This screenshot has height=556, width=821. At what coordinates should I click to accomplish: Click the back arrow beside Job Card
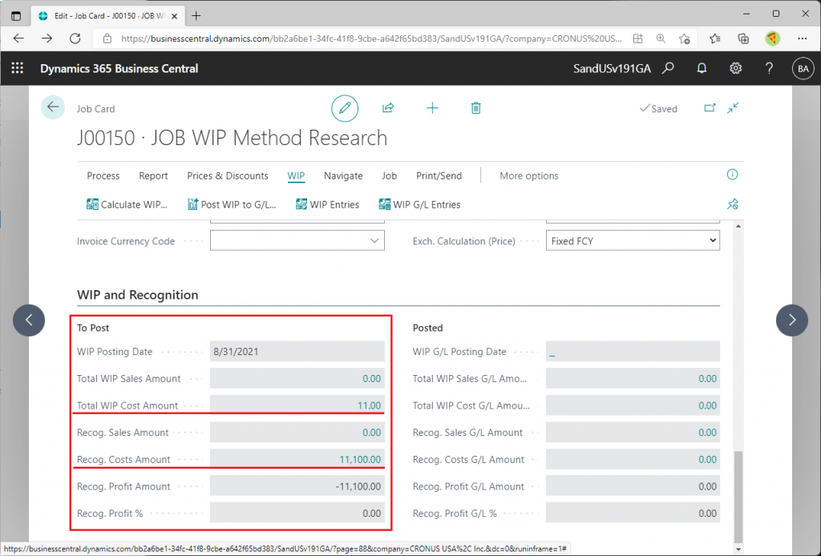coord(53,107)
